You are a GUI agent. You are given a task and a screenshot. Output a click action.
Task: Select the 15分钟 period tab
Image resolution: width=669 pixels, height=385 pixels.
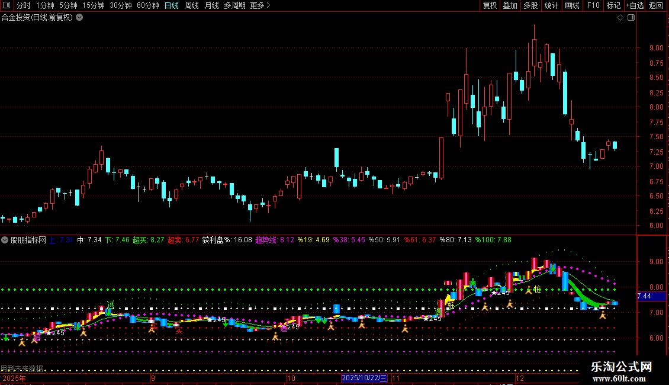coord(94,5)
